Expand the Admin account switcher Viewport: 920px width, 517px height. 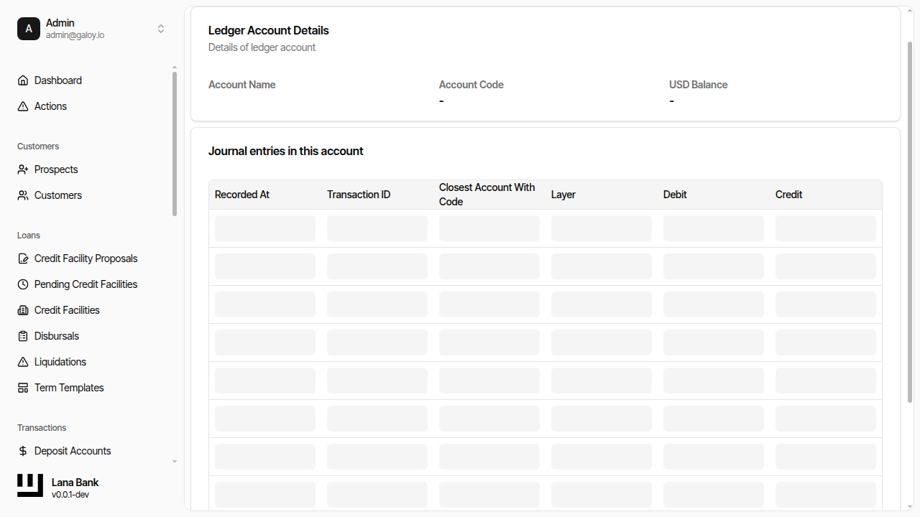pos(161,29)
